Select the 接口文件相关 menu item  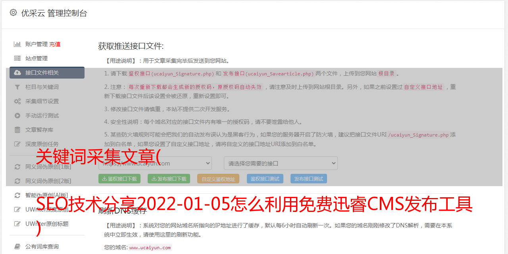click(x=47, y=73)
